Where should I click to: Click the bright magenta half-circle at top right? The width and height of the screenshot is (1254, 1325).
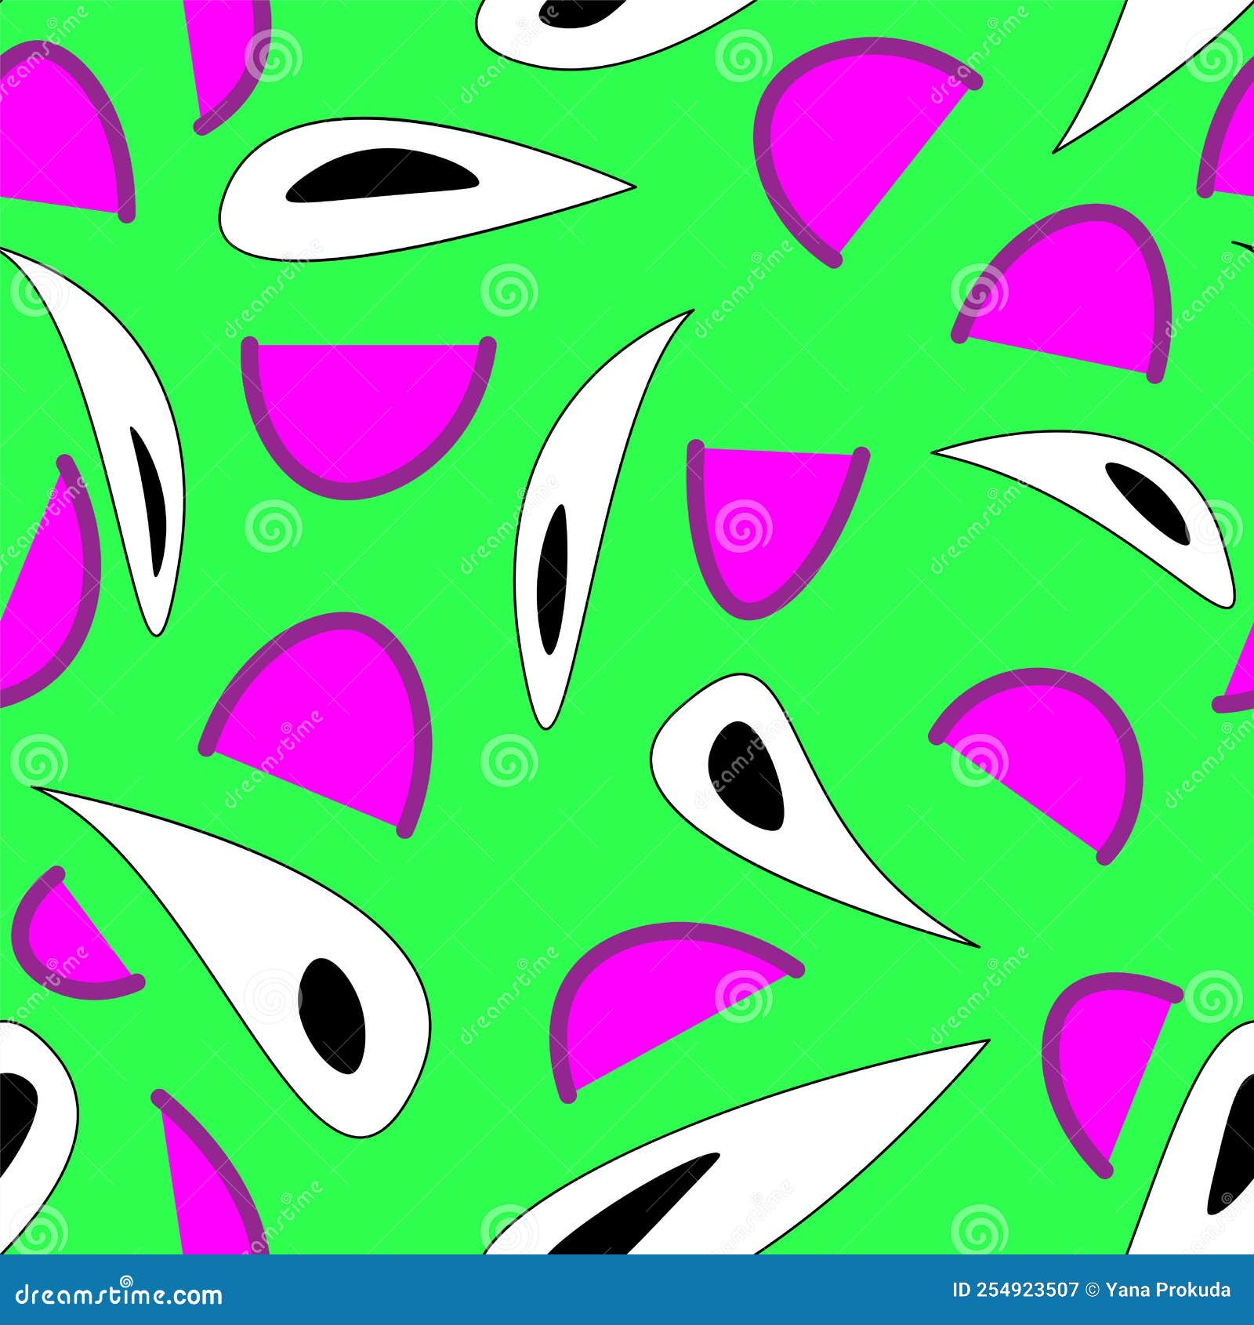[870, 149]
